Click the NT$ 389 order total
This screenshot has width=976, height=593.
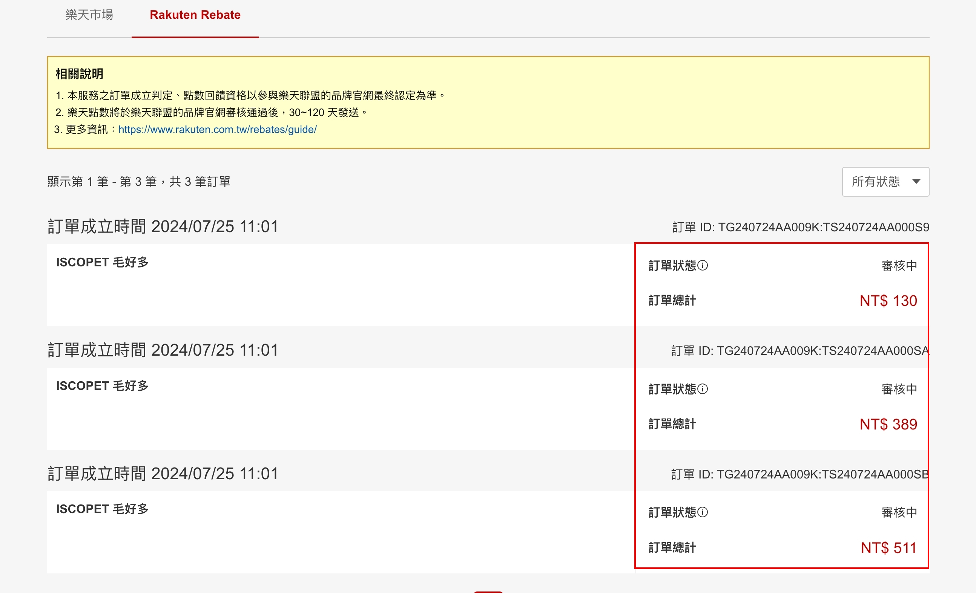888,424
